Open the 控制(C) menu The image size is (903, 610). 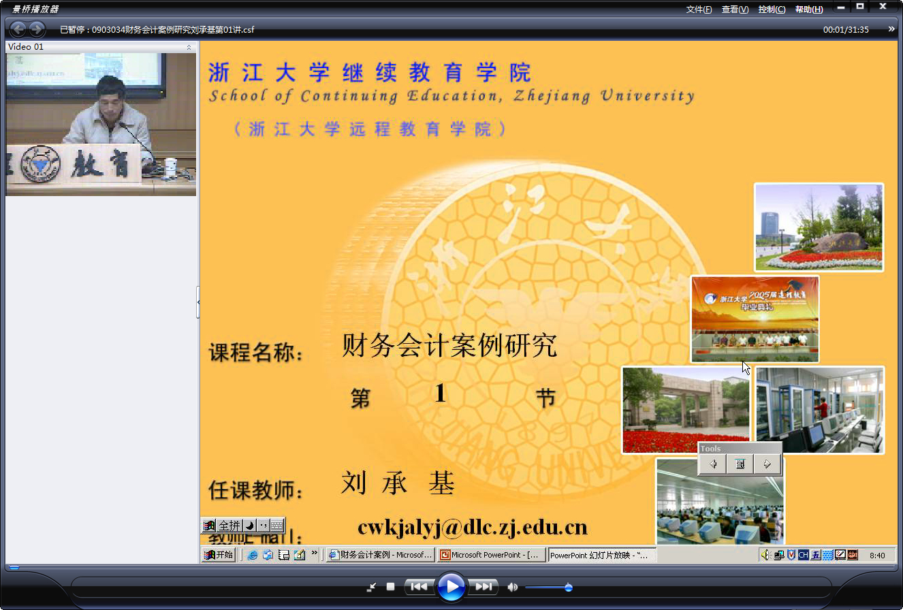[x=772, y=9]
